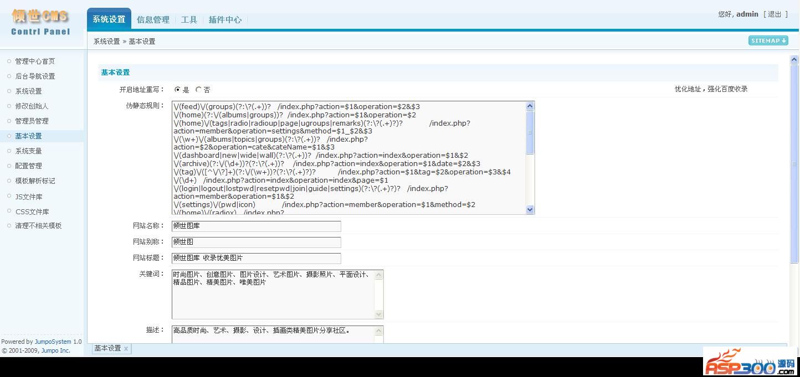The image size is (800, 377).
Task: Click 系统设置 in the breadcrumb
Action: tap(106, 42)
